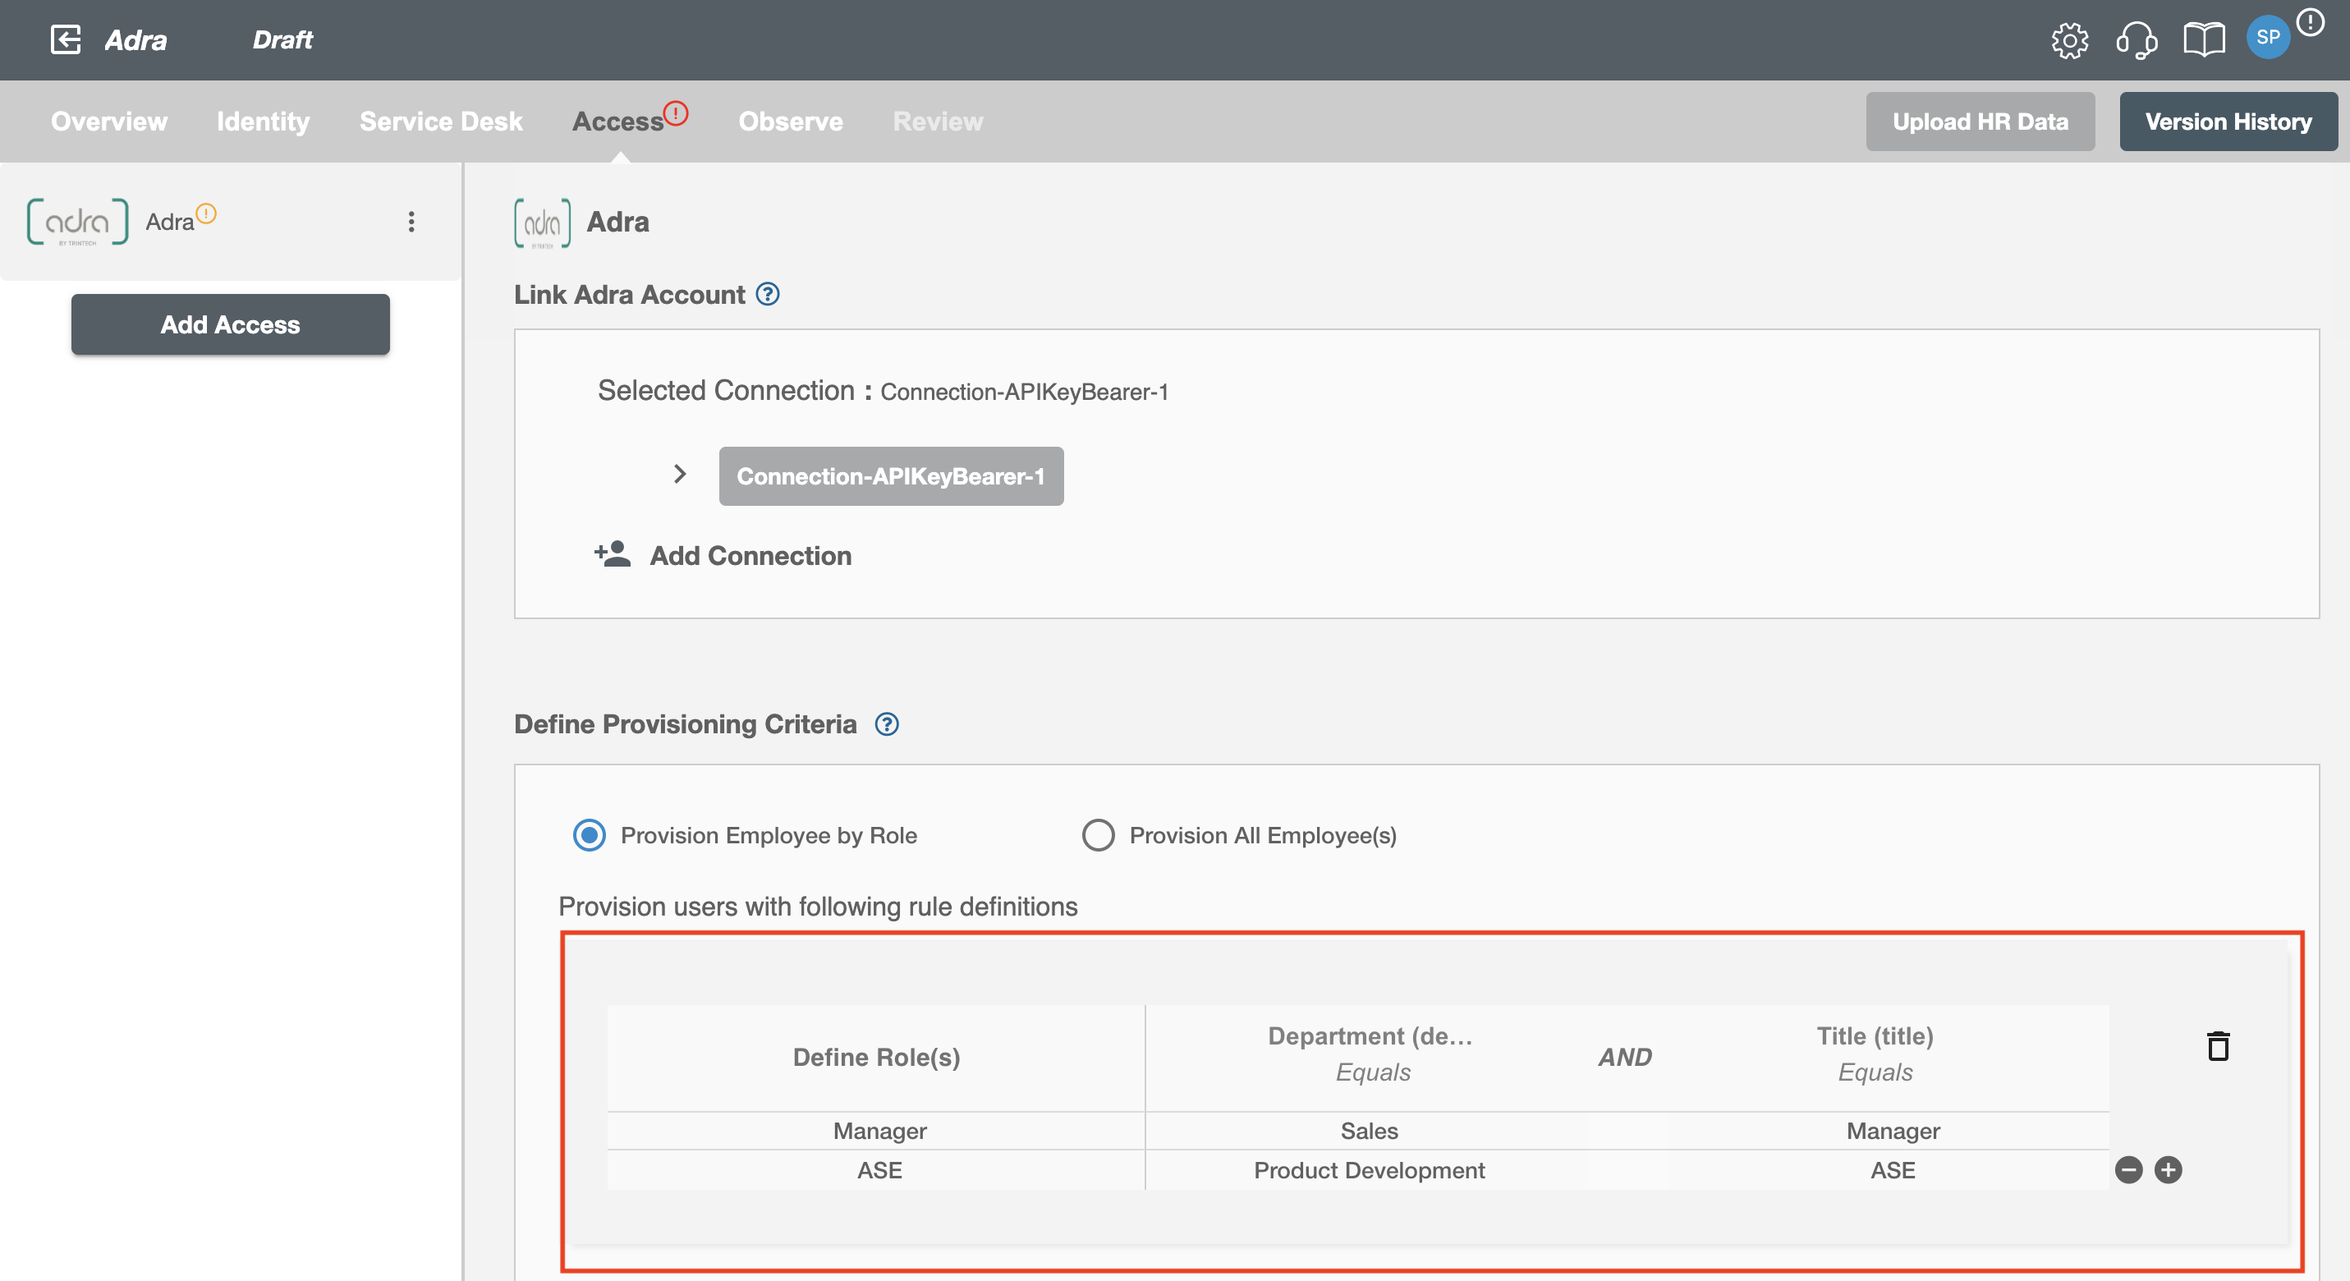This screenshot has width=2350, height=1281.
Task: Click the Adra logo in main heading
Action: (x=543, y=222)
